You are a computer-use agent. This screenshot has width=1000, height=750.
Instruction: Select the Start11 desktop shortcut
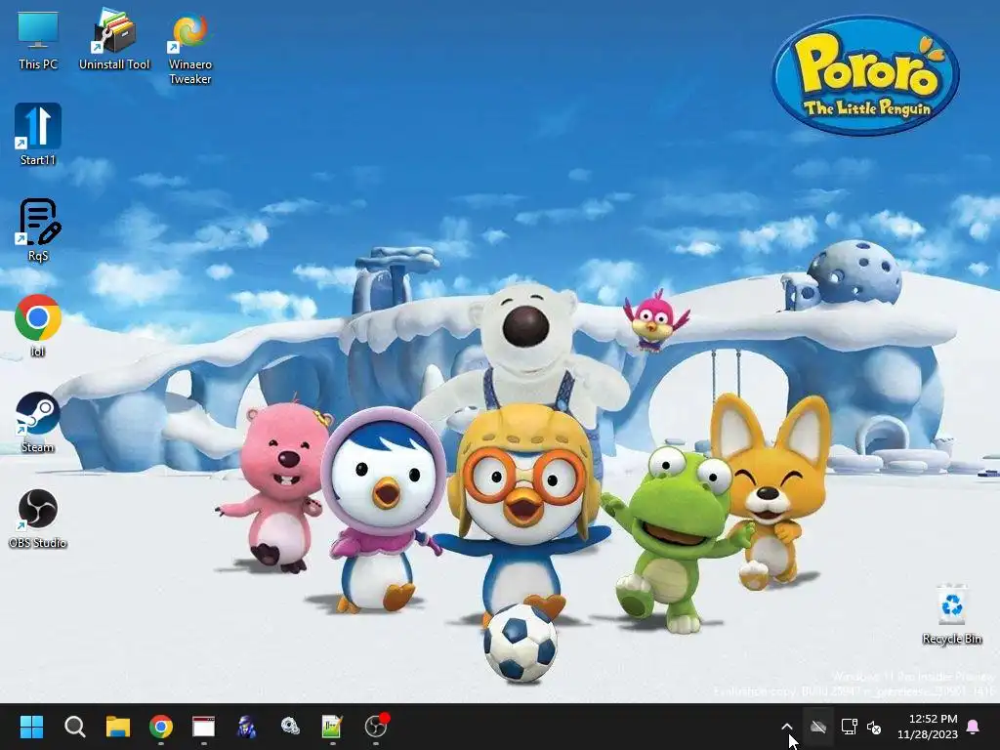point(38,135)
